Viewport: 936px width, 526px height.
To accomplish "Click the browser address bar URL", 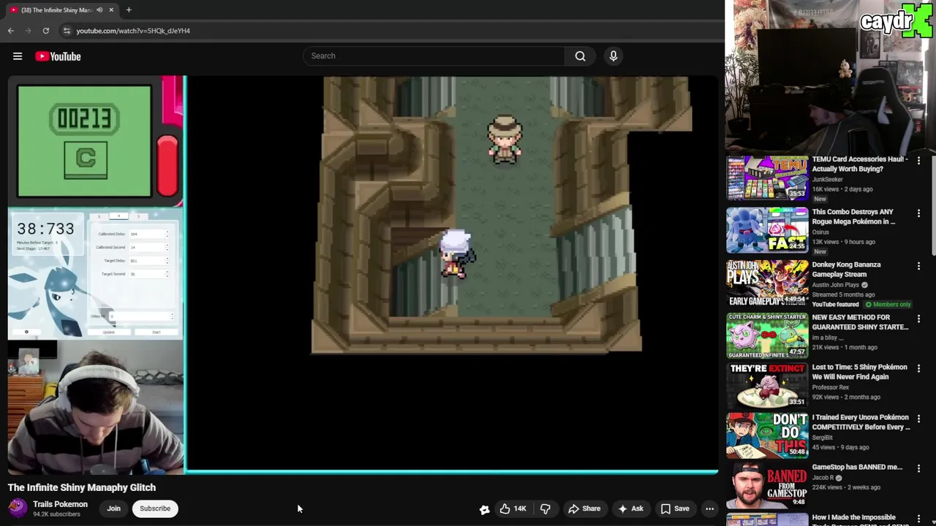I will coord(133,31).
